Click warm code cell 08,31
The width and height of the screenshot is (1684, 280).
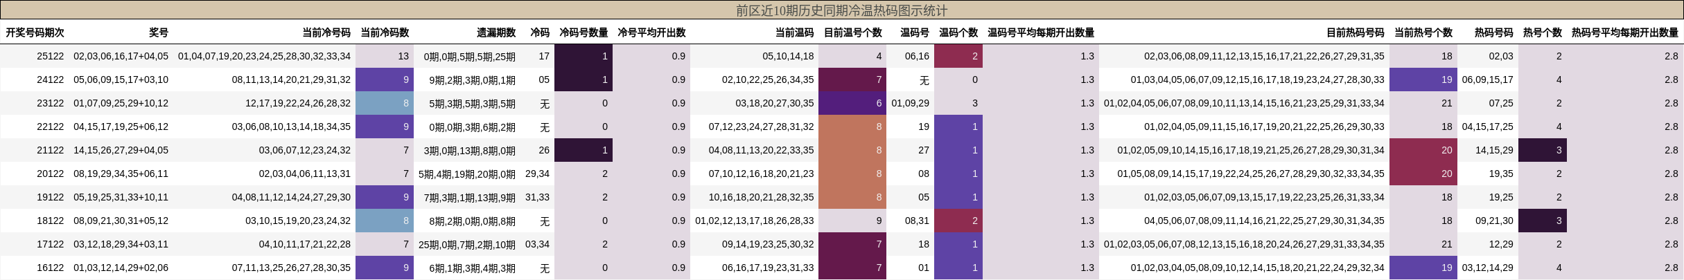point(917,221)
